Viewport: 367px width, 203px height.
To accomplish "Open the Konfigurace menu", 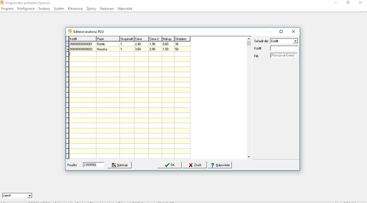I will coord(26,9).
